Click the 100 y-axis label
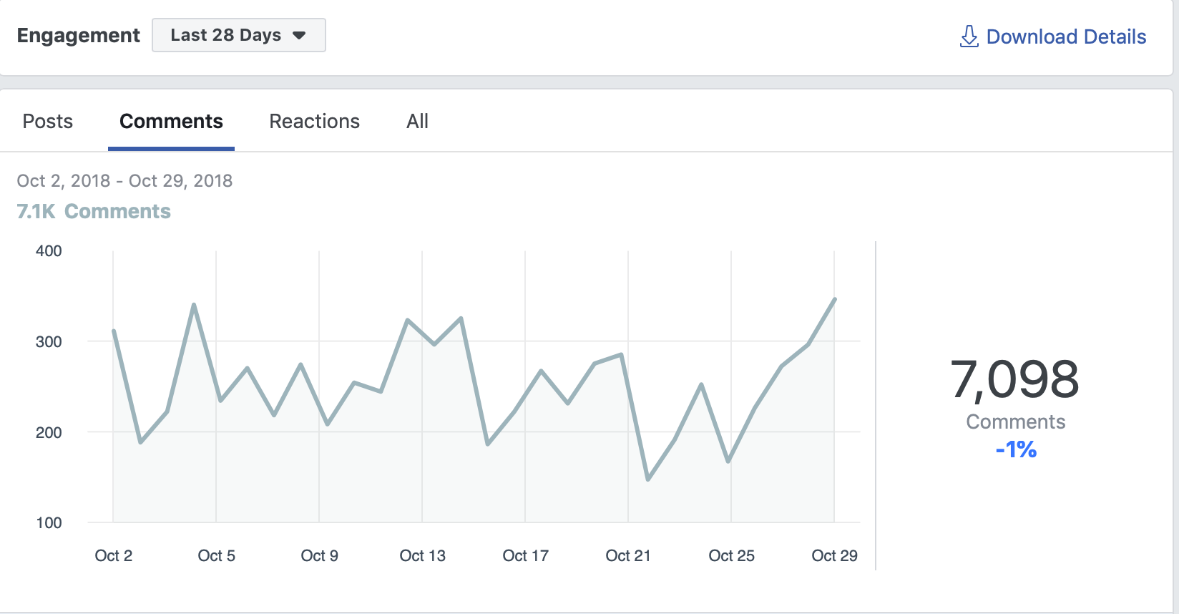This screenshot has width=1179, height=614. 49,522
